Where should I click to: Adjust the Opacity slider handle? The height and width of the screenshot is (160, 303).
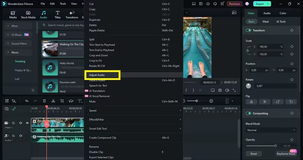275,146
